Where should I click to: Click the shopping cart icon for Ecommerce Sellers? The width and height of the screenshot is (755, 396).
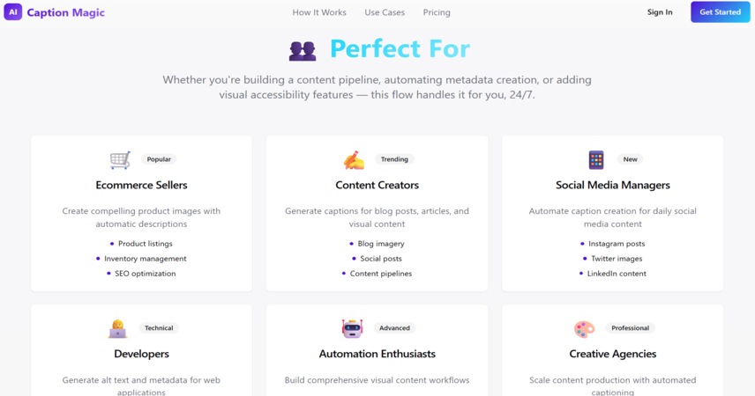tap(120, 160)
